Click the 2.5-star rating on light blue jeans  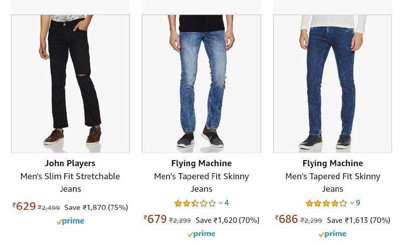point(195,203)
